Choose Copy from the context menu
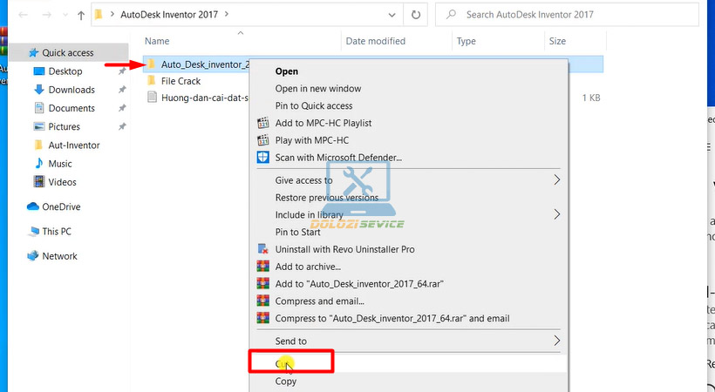The height and width of the screenshot is (392, 715). point(285,381)
